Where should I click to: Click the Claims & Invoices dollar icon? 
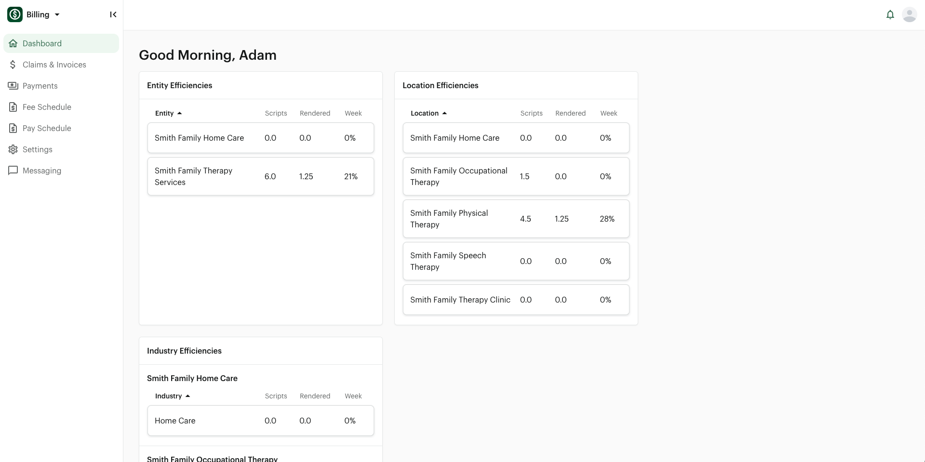coord(13,65)
